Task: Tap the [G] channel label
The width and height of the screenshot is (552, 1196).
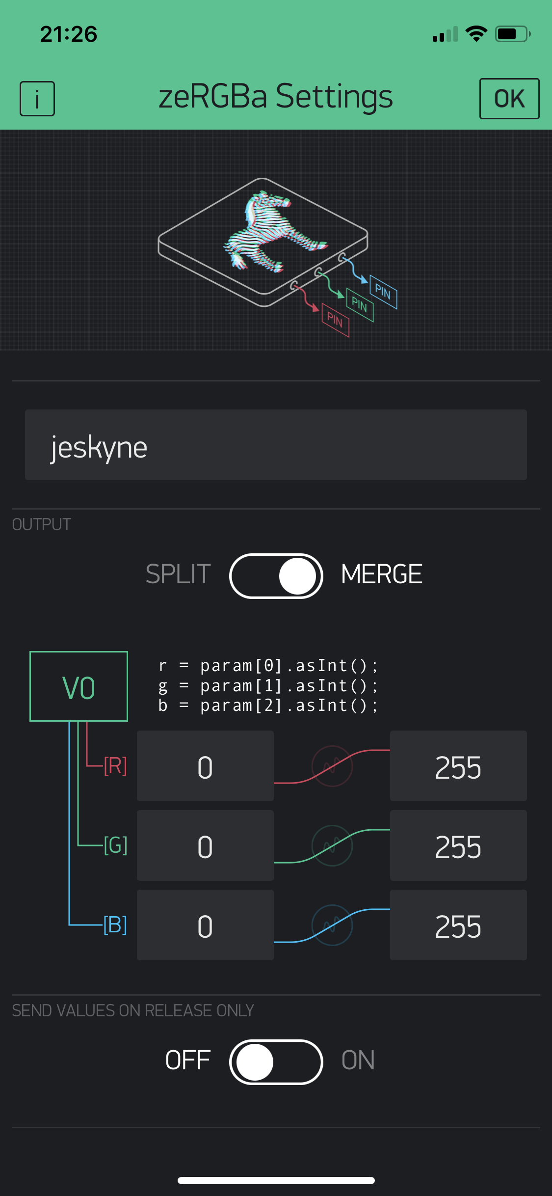Action: tap(115, 845)
